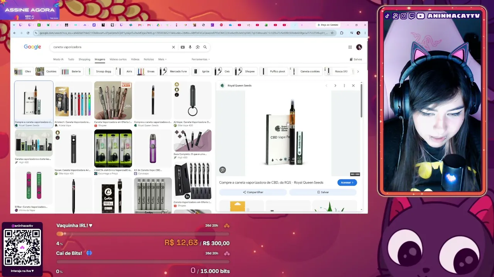Go back to the previous page
Viewport: 494px width, 277px height.
pyautogui.click(x=15, y=33)
